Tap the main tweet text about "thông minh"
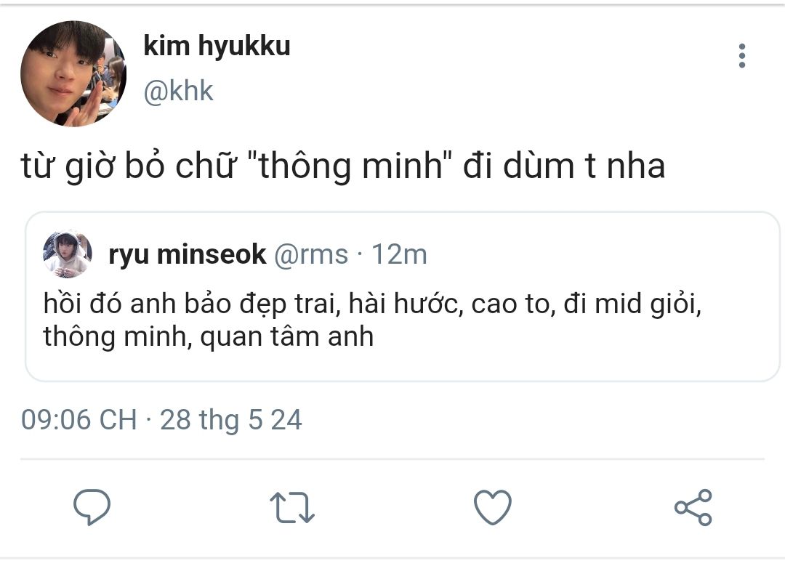785x566 pixels. coord(342,166)
